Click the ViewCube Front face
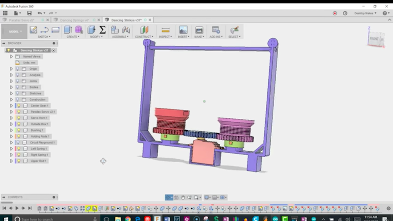The image size is (393, 221). (374, 38)
